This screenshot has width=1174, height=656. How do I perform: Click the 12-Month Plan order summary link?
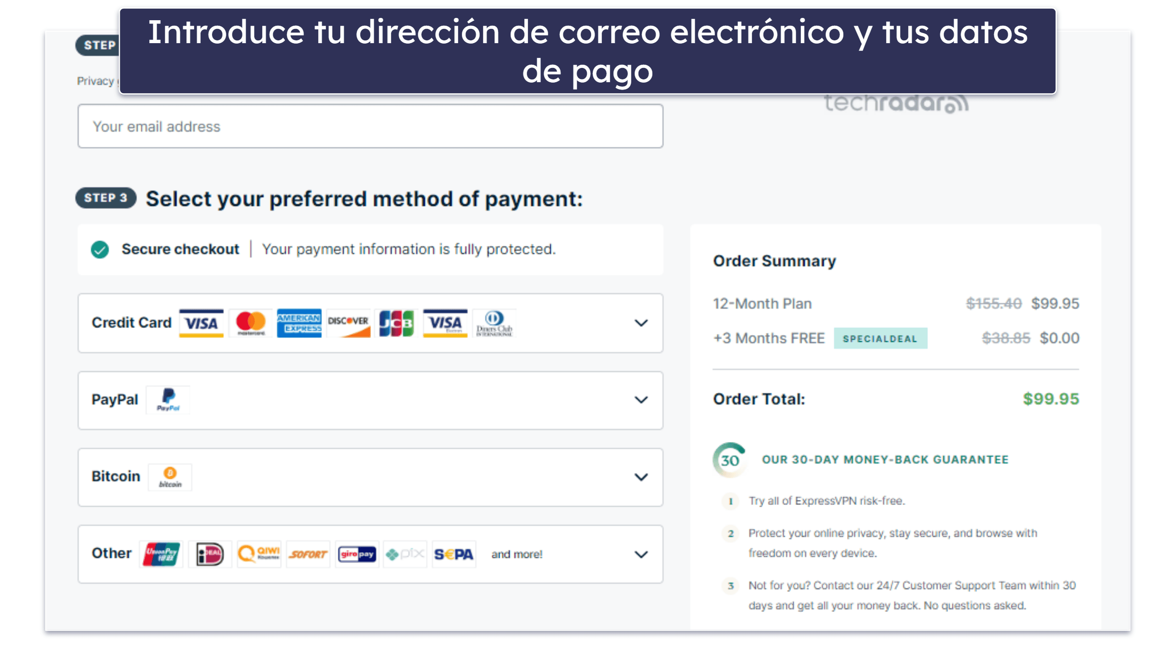pyautogui.click(x=764, y=302)
